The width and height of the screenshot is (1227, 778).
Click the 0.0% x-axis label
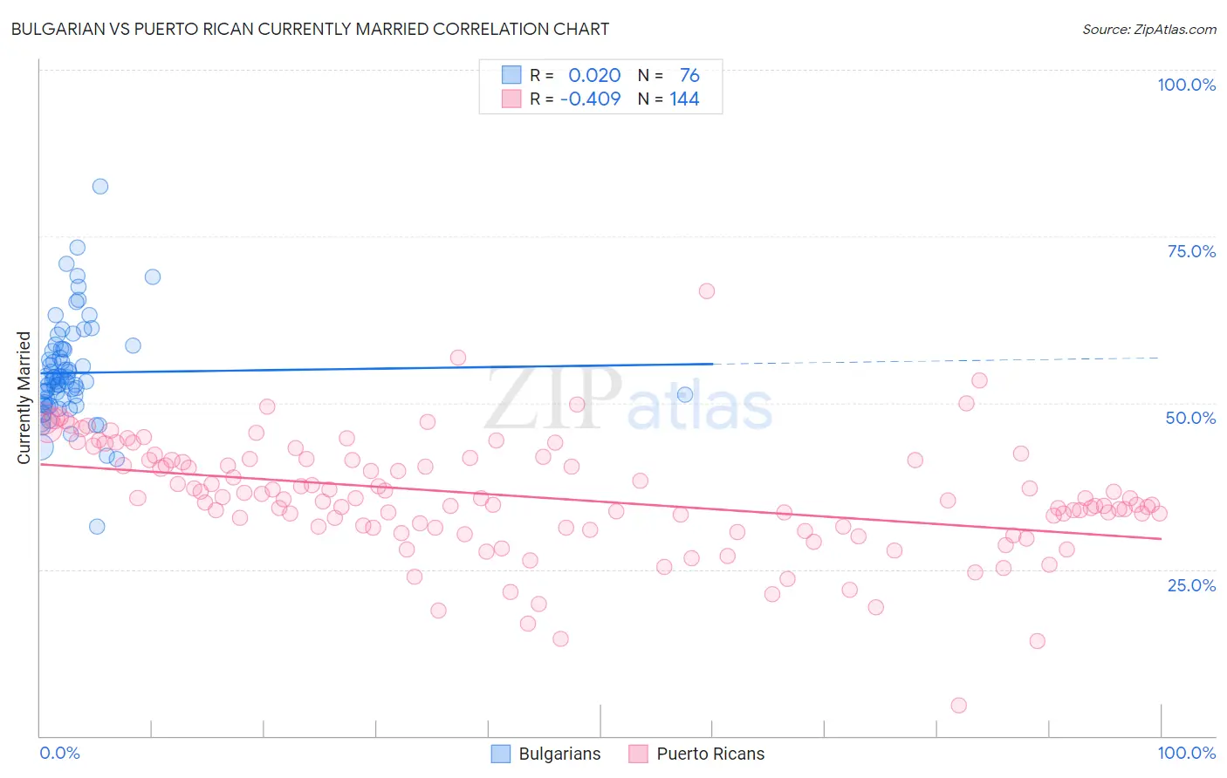coord(59,753)
